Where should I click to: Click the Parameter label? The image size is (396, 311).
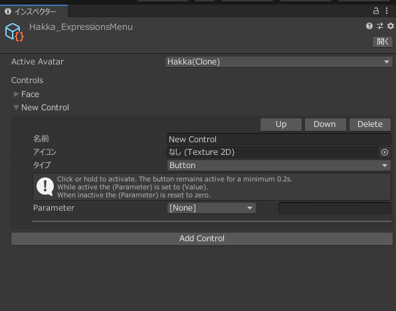[x=54, y=208]
